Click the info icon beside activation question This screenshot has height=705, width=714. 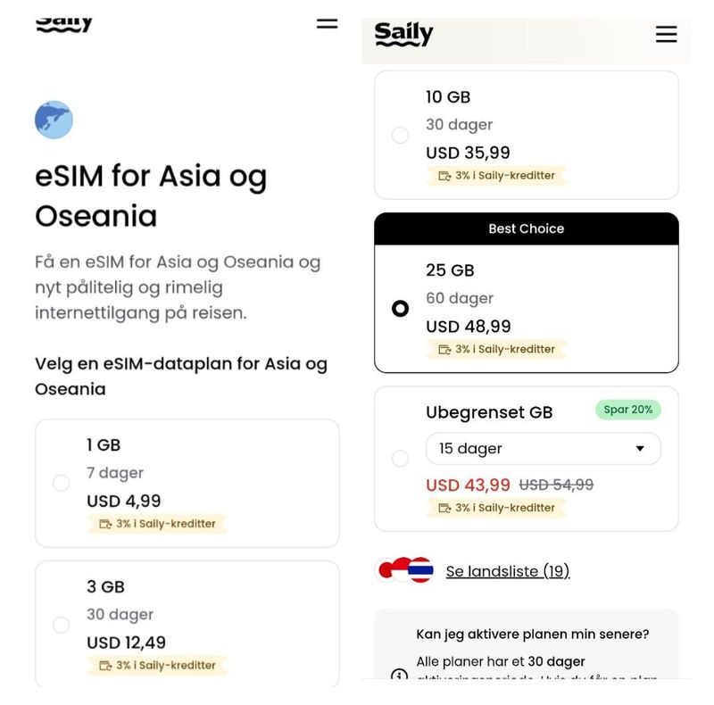399,676
